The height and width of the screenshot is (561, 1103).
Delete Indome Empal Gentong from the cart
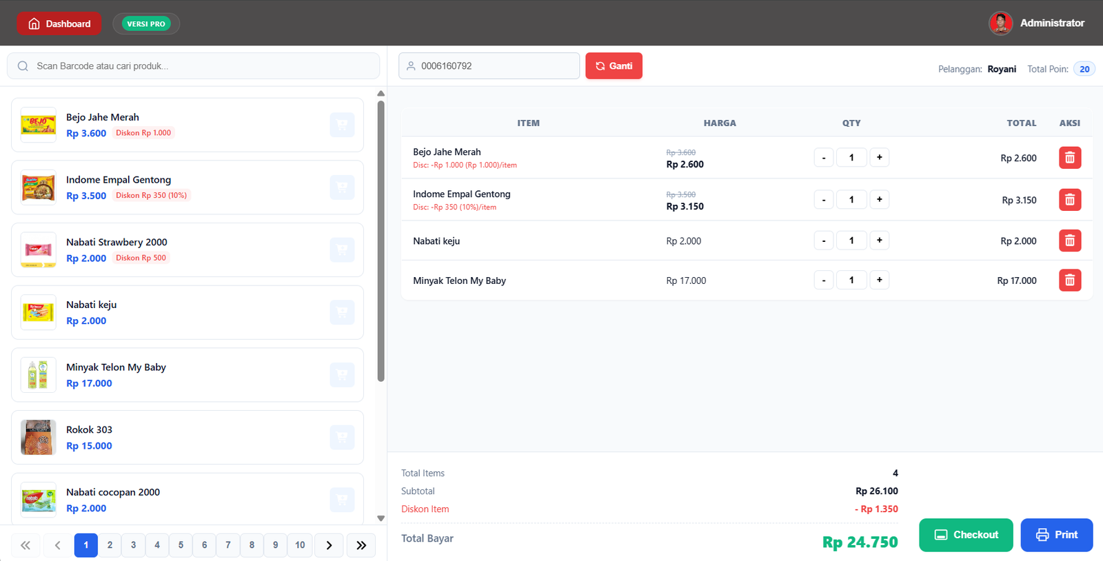tap(1070, 200)
